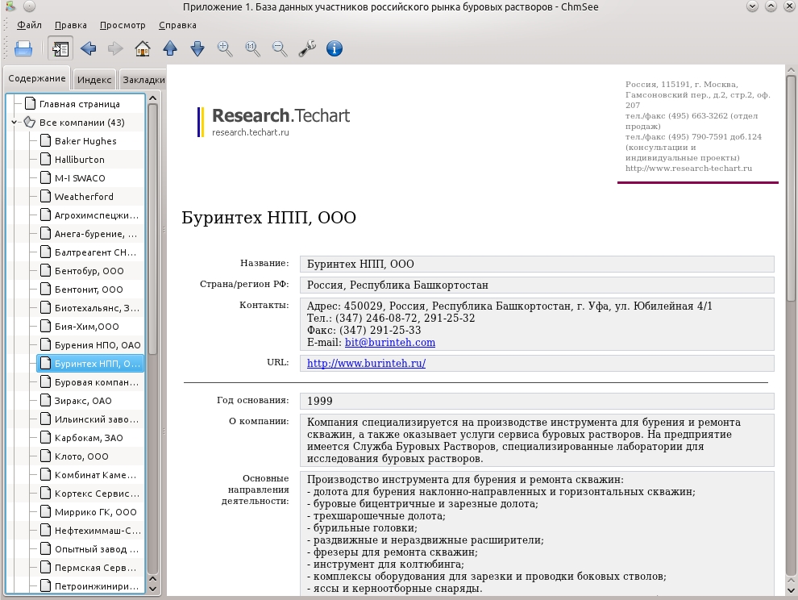Select Карбокам, ЗАО in the tree
Screen dimensions: 798x600
coord(88,438)
